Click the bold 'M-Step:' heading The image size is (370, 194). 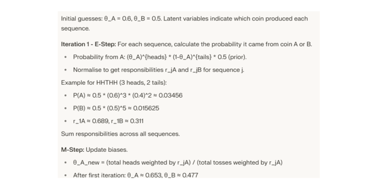pos(73,150)
